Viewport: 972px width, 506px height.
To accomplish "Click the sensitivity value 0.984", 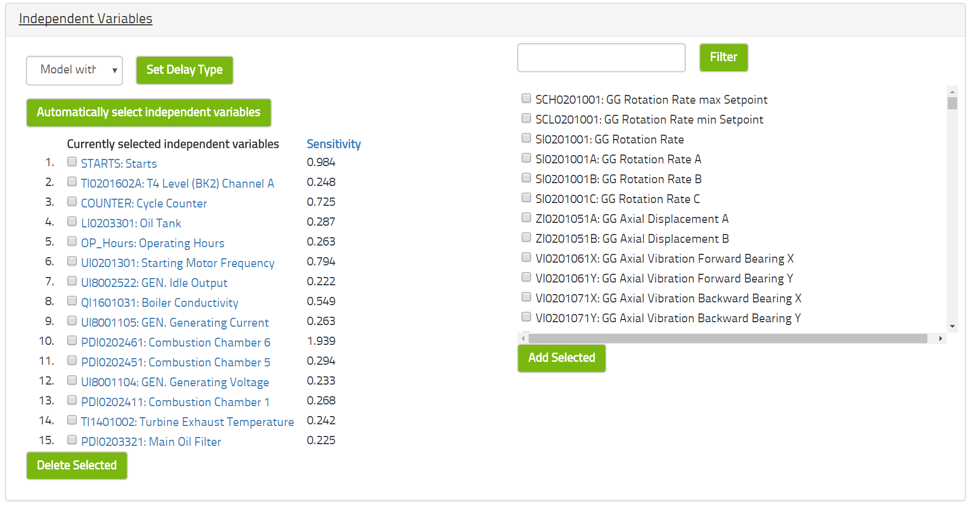I will point(321,162).
